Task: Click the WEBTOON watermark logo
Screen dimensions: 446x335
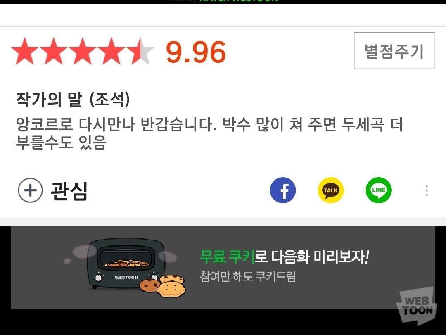Action: 416,306
